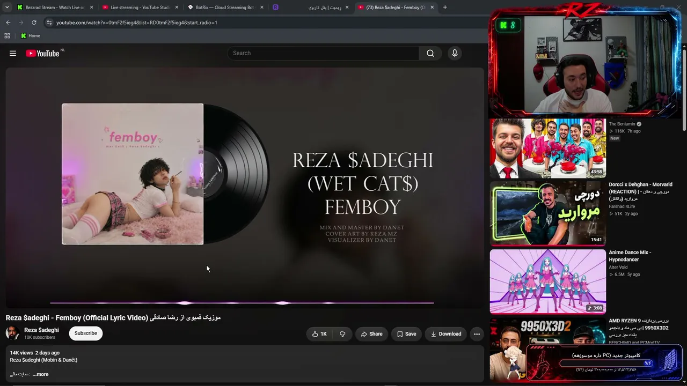This screenshot has height=386, width=687.
Task: Click the '51K 2y ago' view count
Action: [x=623, y=214]
